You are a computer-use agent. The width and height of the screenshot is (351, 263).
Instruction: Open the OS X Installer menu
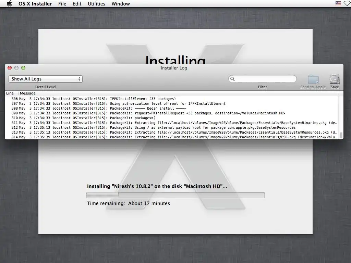35,4
